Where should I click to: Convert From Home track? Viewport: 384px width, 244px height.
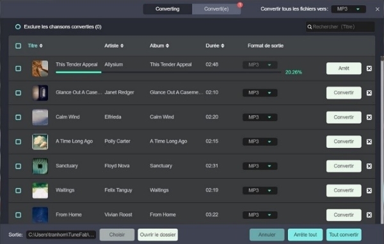click(x=344, y=215)
